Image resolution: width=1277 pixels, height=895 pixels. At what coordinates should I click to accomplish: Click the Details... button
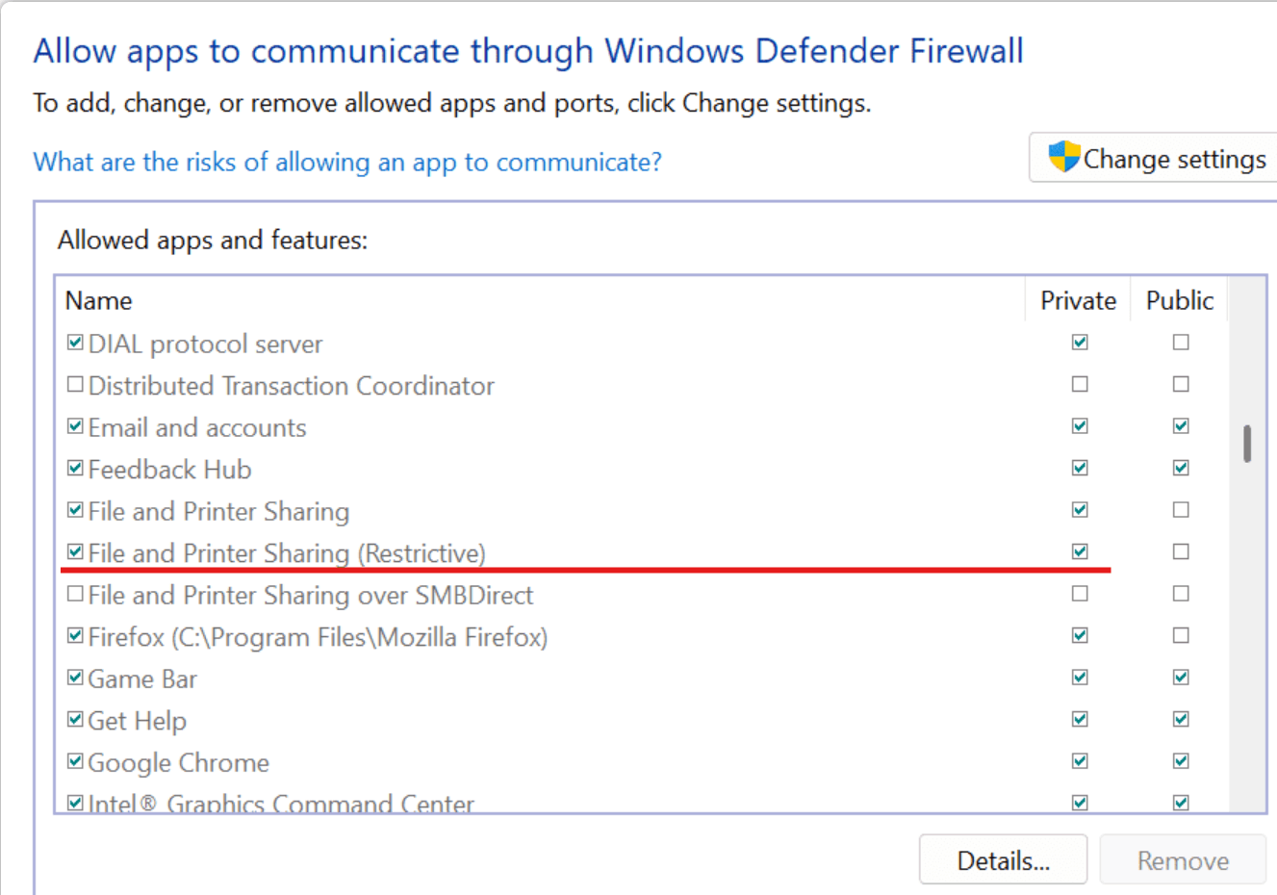(1003, 859)
